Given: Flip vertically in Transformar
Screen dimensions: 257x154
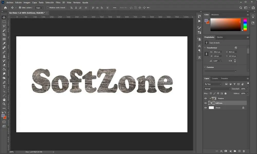Looking at the screenshot, I should (235, 61).
